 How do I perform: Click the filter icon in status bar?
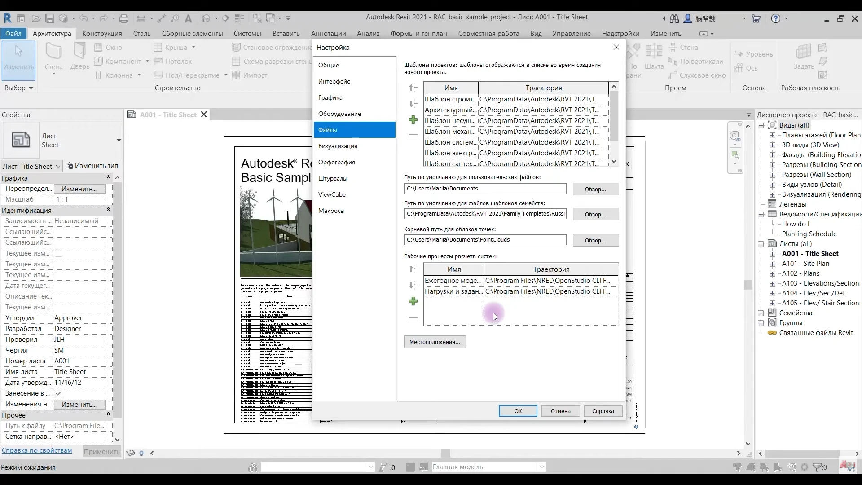818,467
